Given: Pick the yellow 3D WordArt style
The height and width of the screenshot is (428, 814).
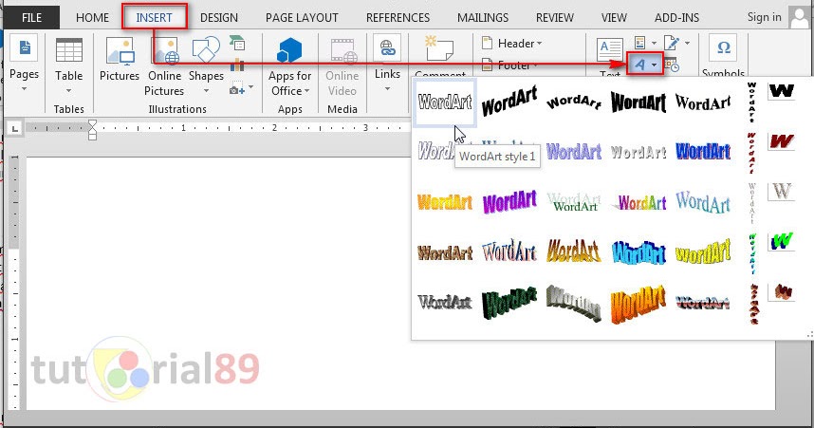Looking at the screenshot, I should 702,251.
